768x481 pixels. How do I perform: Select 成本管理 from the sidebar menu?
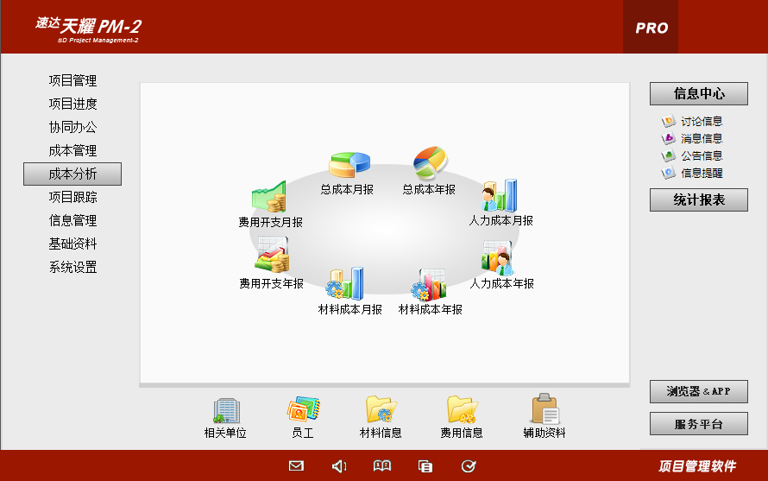(72, 151)
